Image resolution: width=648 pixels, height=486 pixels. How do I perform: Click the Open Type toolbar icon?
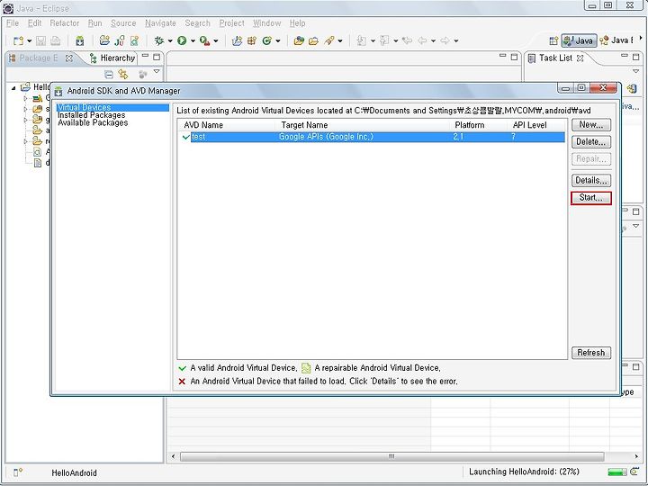[x=299, y=40]
